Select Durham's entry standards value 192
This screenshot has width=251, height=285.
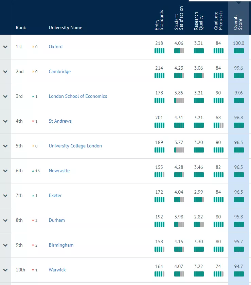tap(159, 217)
